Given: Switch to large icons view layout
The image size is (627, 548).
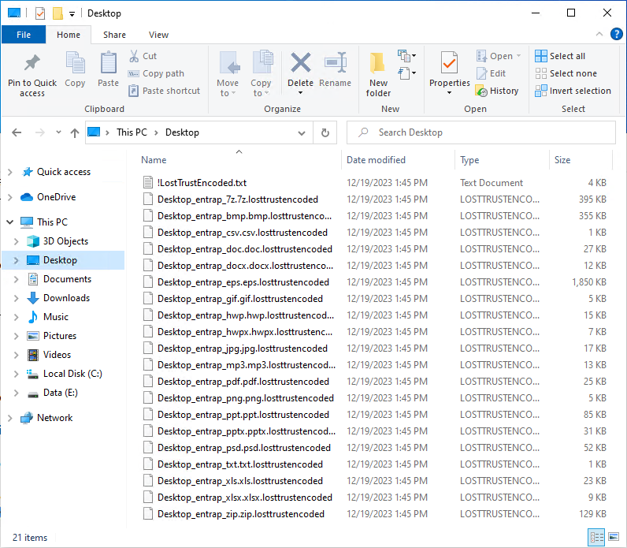Looking at the screenshot, I should pyautogui.click(x=614, y=537).
